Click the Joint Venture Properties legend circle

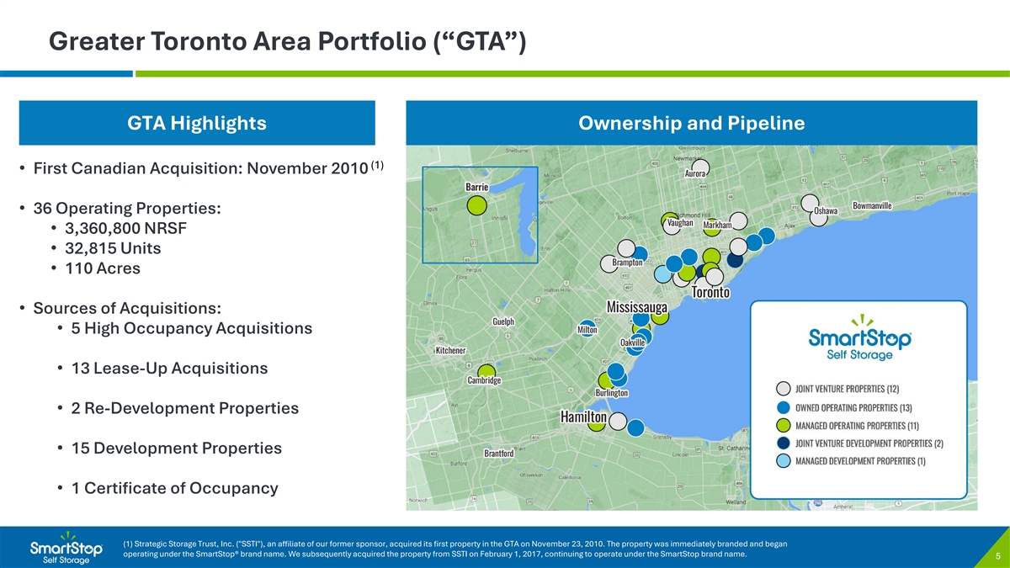coord(783,389)
